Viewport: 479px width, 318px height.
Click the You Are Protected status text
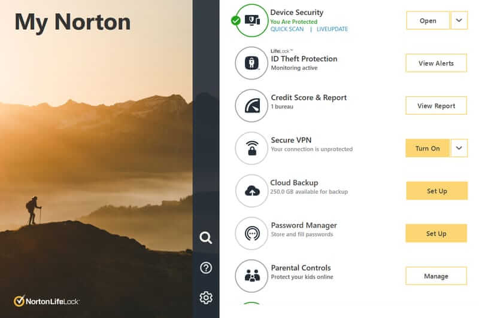click(x=293, y=22)
